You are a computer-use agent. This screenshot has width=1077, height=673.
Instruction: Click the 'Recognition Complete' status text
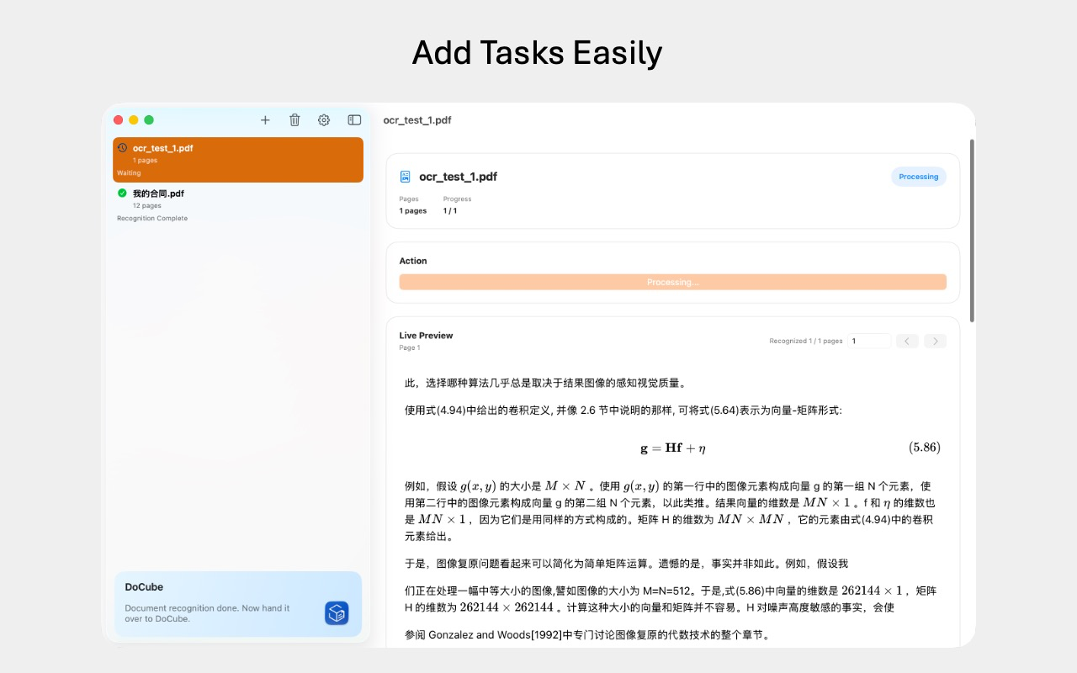point(152,219)
